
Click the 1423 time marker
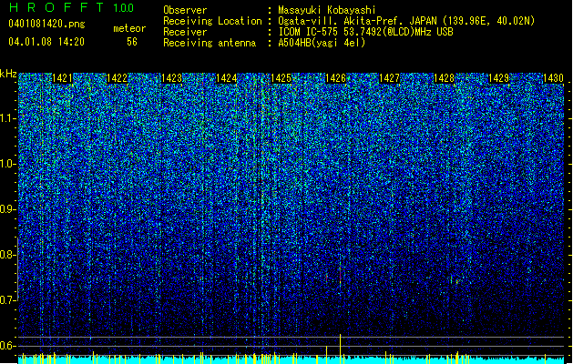click(x=172, y=78)
